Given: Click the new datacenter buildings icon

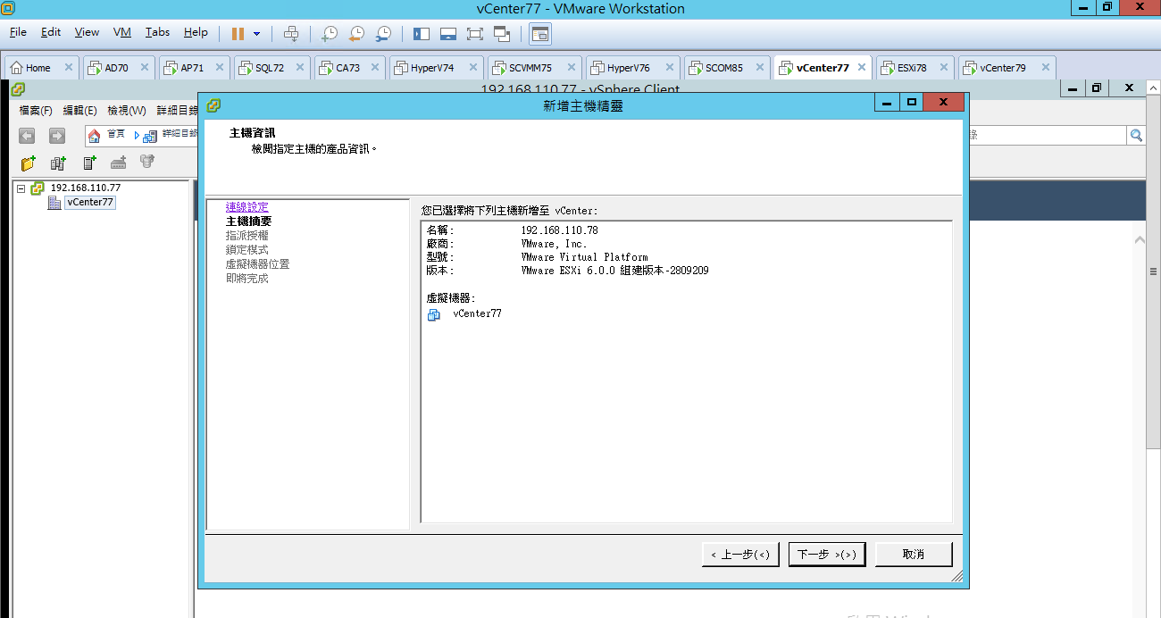Looking at the screenshot, I should coord(58,163).
